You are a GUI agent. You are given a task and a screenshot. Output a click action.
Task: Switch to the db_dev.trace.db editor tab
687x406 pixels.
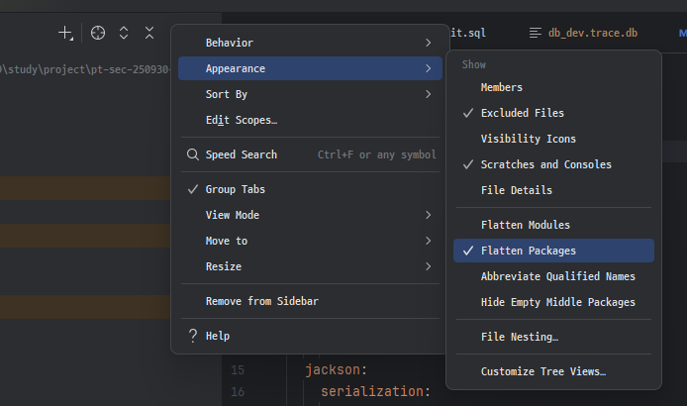tap(584, 33)
